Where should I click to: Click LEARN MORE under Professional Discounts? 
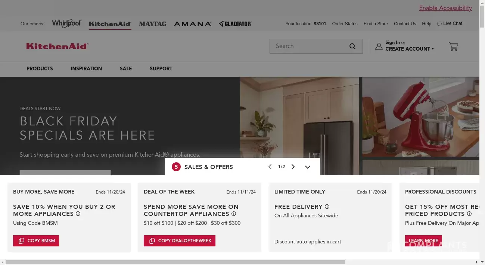pyautogui.click(x=423, y=240)
